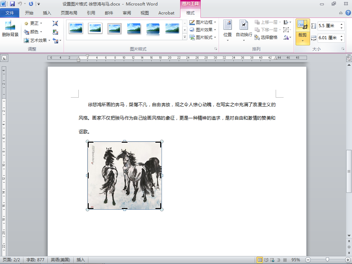Click the Rotate objects icon
Image resolution: width=352 pixels, height=264 pixels.
click(287, 37)
